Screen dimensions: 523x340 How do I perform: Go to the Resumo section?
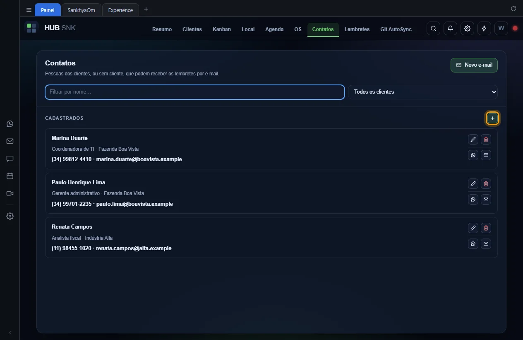(x=162, y=29)
